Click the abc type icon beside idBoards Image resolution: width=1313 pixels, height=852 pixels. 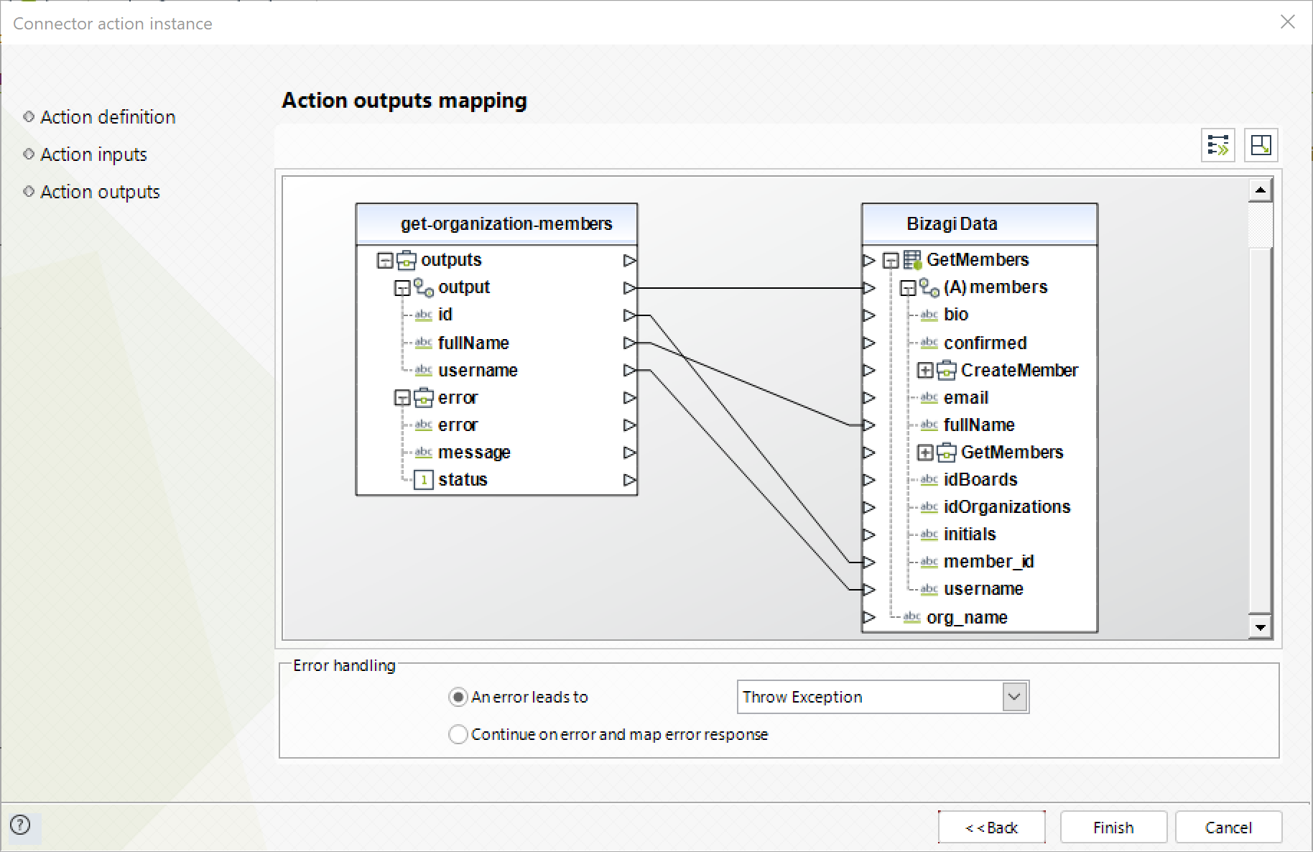tap(929, 480)
